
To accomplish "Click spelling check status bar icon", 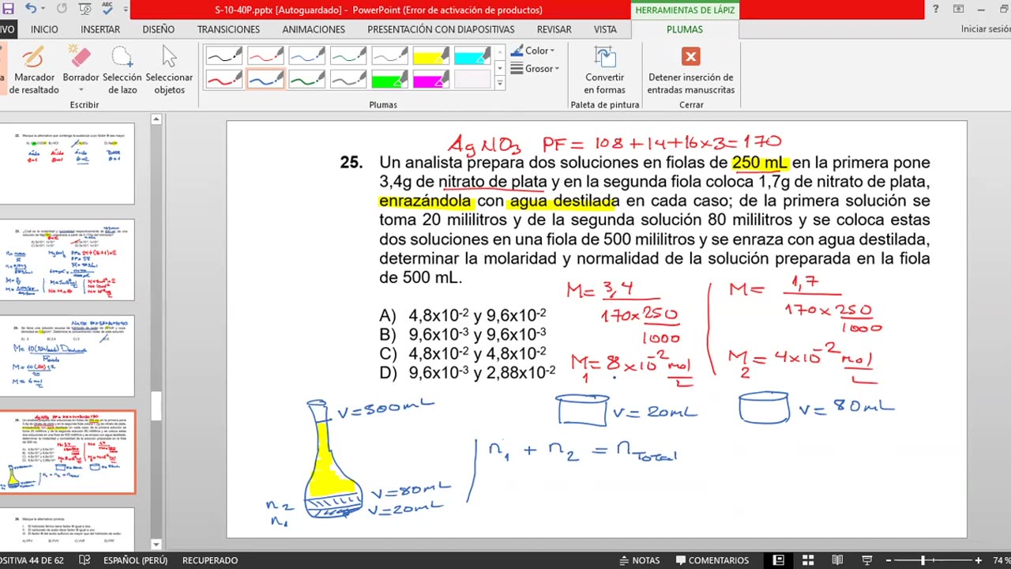I will [85, 560].
